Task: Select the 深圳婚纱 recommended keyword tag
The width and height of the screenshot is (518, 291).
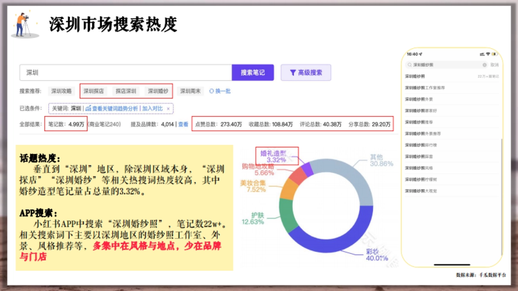Action: point(159,91)
